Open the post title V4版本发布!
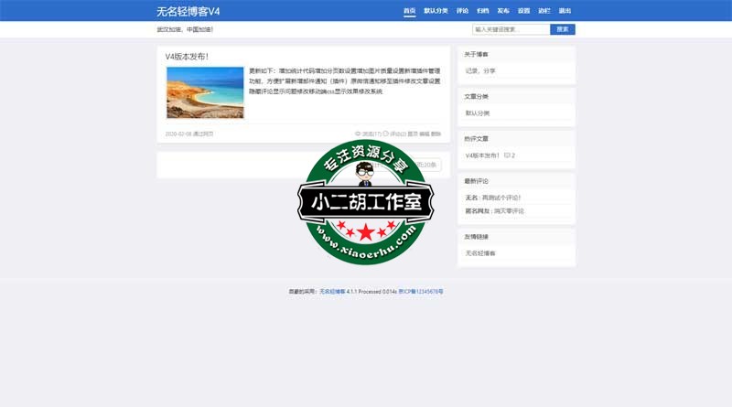Image resolution: width=732 pixels, height=407 pixels. click(187, 57)
